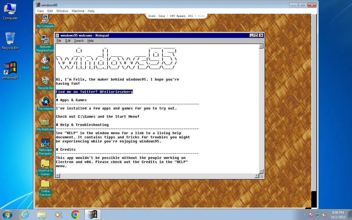Viewport: 352px width, 220px height.
Task: Click the Action Center flag tray icon
Action: 311,215
